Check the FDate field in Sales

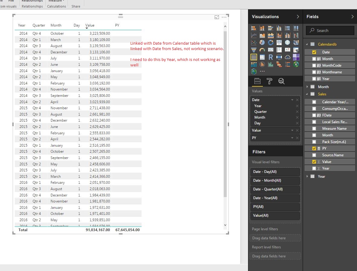(x=314, y=115)
